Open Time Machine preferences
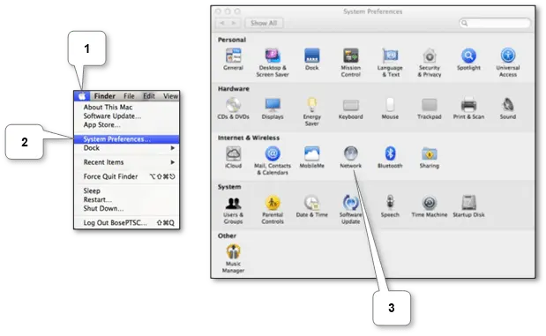546x336 pixels. click(430, 206)
